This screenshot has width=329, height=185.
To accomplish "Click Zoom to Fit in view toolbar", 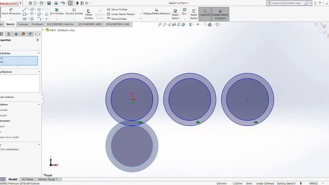I will [x=160, y=25].
